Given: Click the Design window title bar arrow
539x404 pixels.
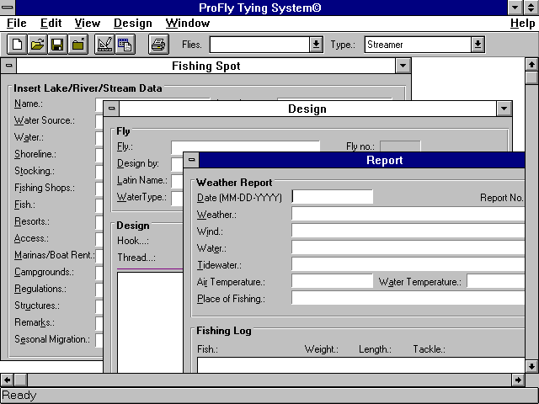Looking at the screenshot, I should click(x=504, y=109).
